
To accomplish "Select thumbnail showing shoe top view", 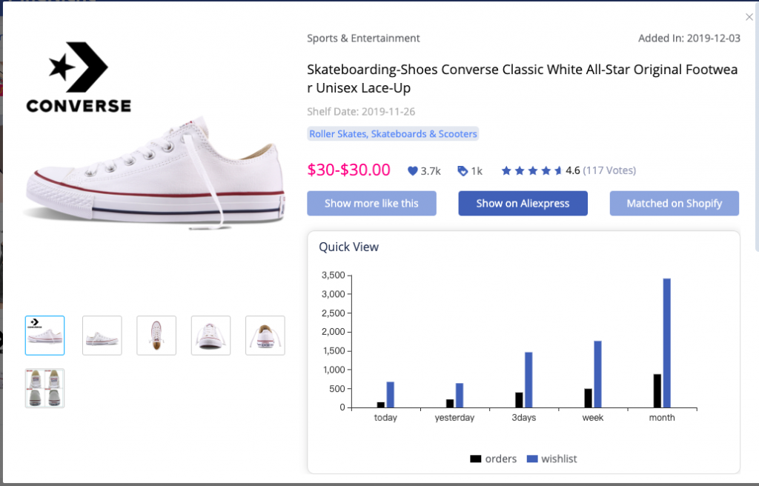I will click(x=156, y=336).
